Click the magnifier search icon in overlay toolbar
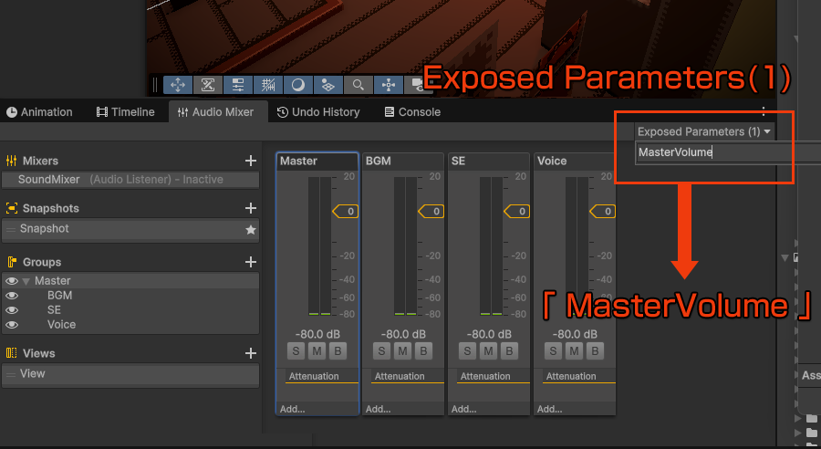821x449 pixels. [359, 85]
